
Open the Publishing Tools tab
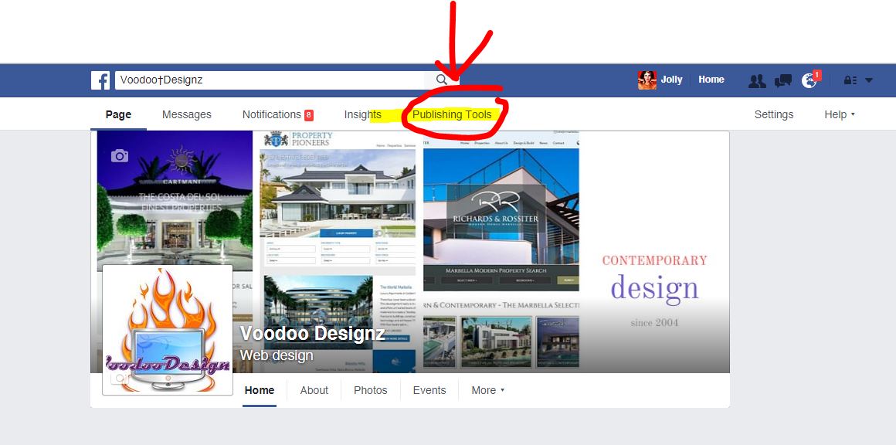(452, 114)
